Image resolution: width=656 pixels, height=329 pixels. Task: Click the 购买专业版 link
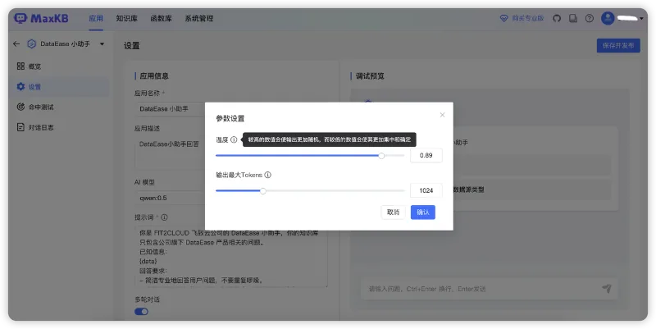point(527,18)
